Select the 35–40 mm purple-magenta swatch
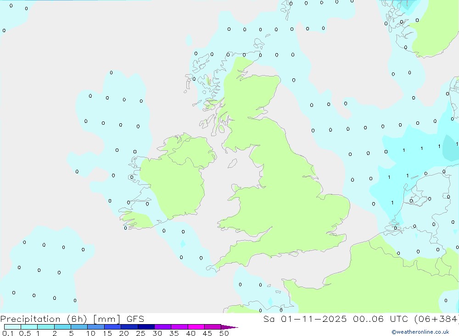 179,327
